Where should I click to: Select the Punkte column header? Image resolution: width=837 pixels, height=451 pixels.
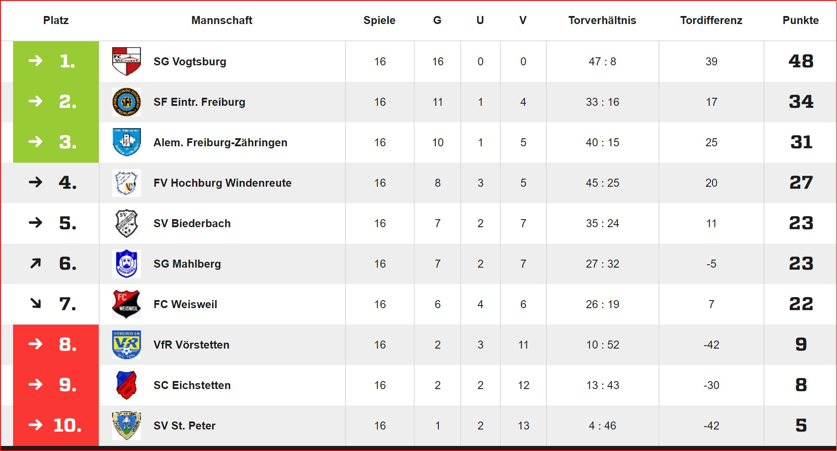800,20
